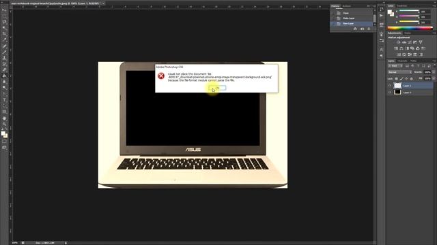Select the Blur tool

(x=4, y=82)
